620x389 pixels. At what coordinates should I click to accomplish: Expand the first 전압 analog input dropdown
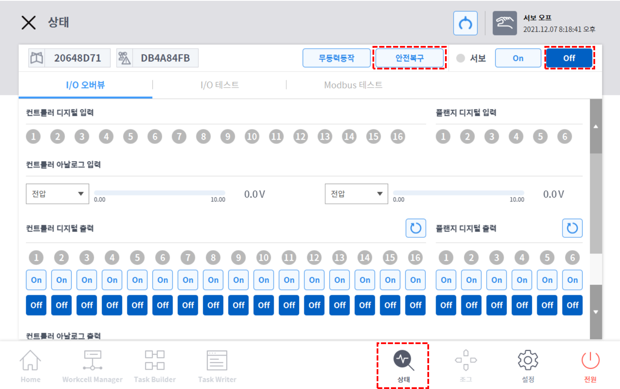(x=57, y=194)
